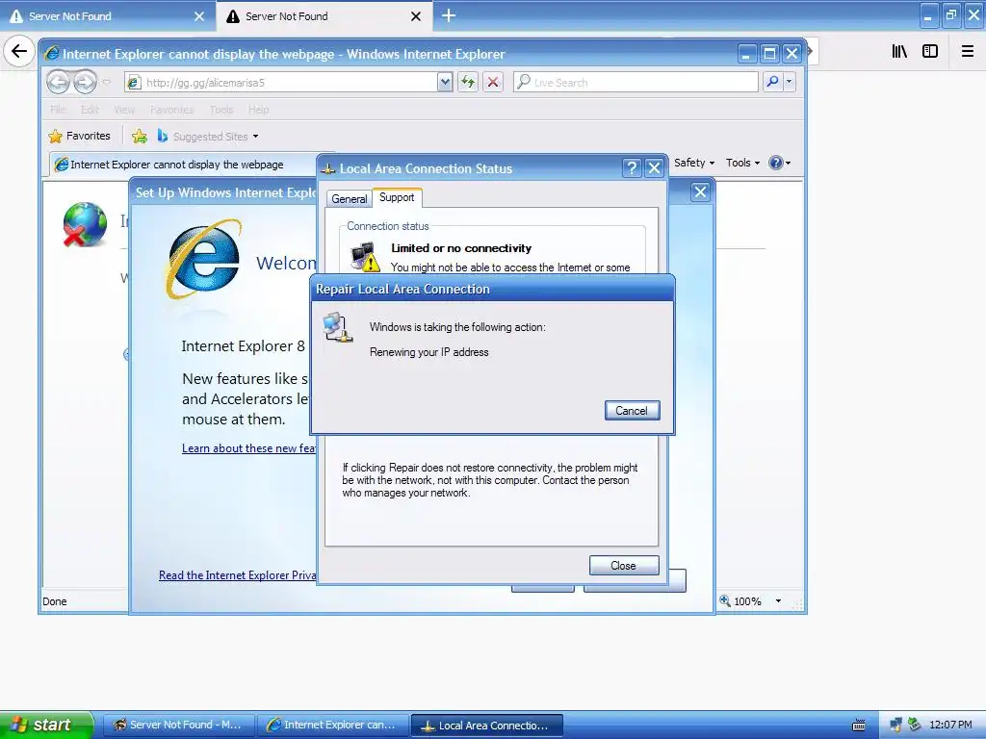The width and height of the screenshot is (986, 739).
Task: Open recent pages dropdown beside navigation arrows
Action: 106,82
